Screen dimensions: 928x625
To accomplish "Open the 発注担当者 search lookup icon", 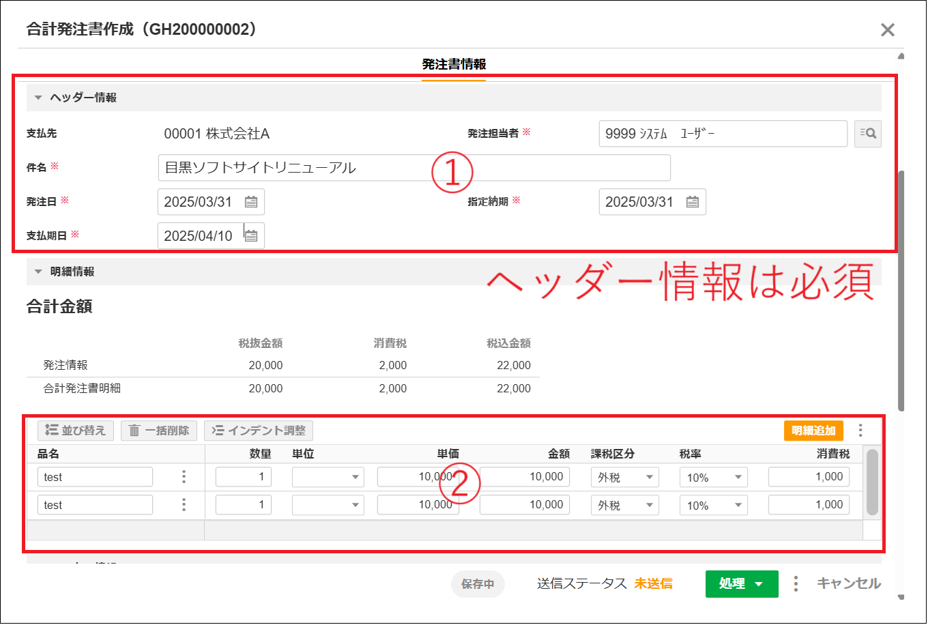I will pyautogui.click(x=868, y=134).
